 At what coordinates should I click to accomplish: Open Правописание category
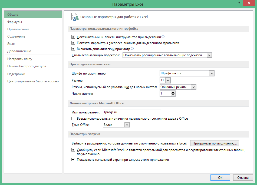33,29
